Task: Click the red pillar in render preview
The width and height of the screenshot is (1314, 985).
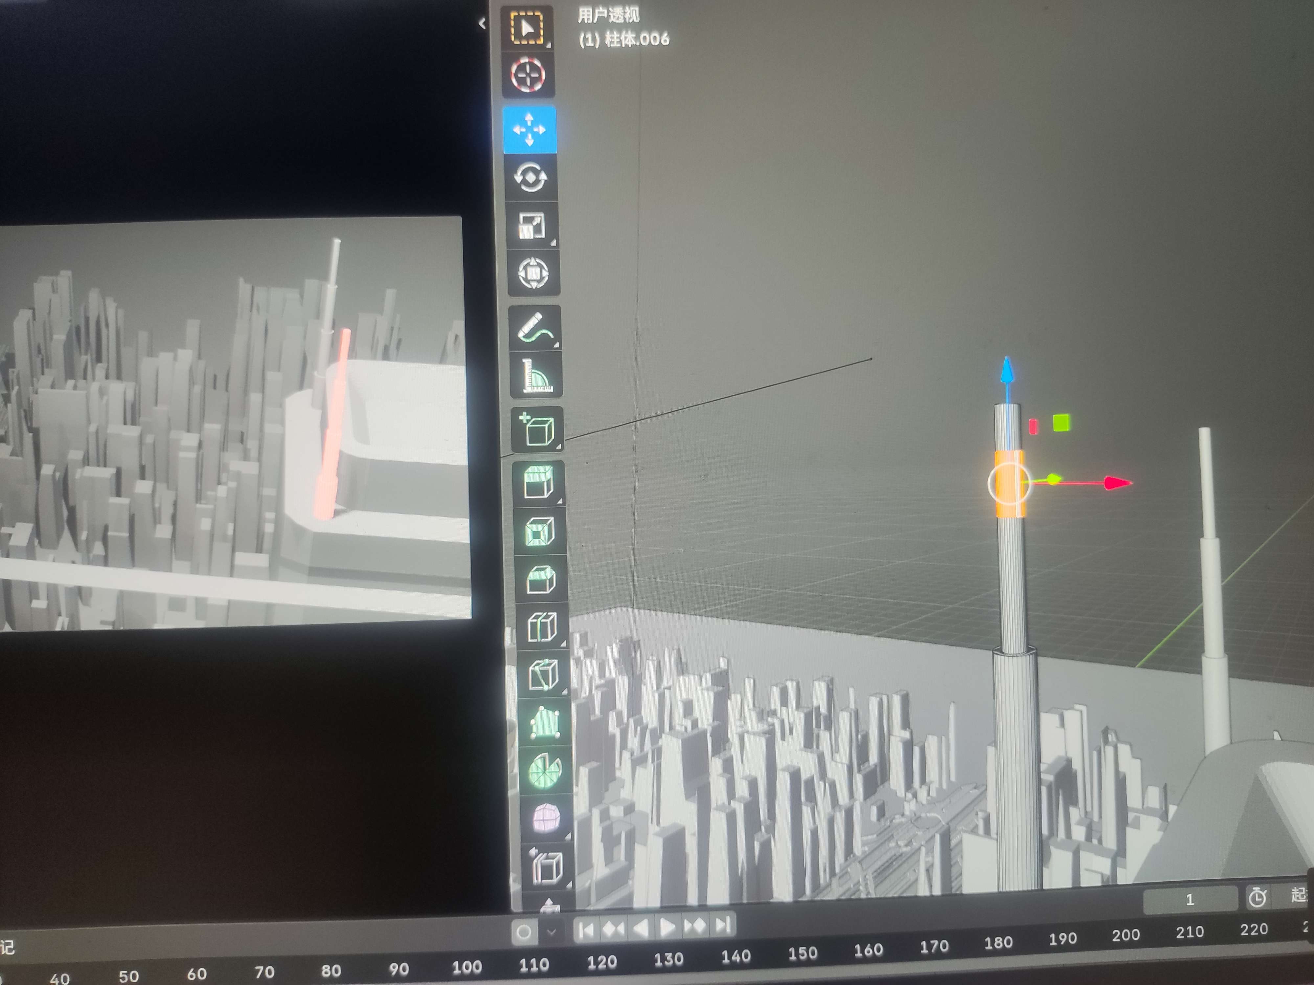Action: tap(334, 425)
